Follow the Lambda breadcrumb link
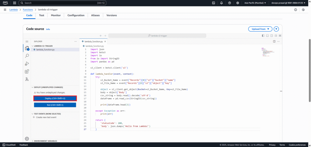311x147 pixels. [13, 10]
